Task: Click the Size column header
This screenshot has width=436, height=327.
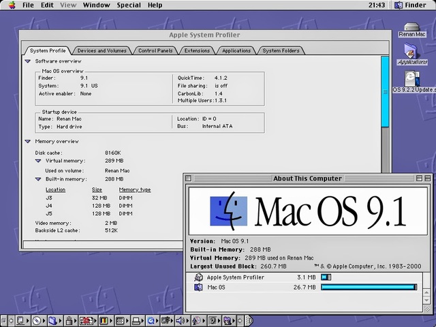Action: (x=97, y=189)
